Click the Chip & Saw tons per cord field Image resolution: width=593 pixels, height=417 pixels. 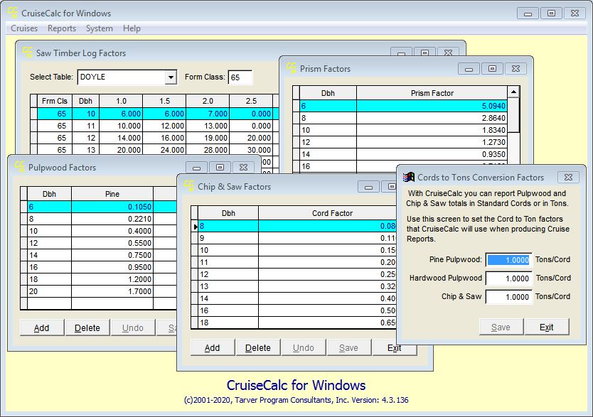pos(508,297)
